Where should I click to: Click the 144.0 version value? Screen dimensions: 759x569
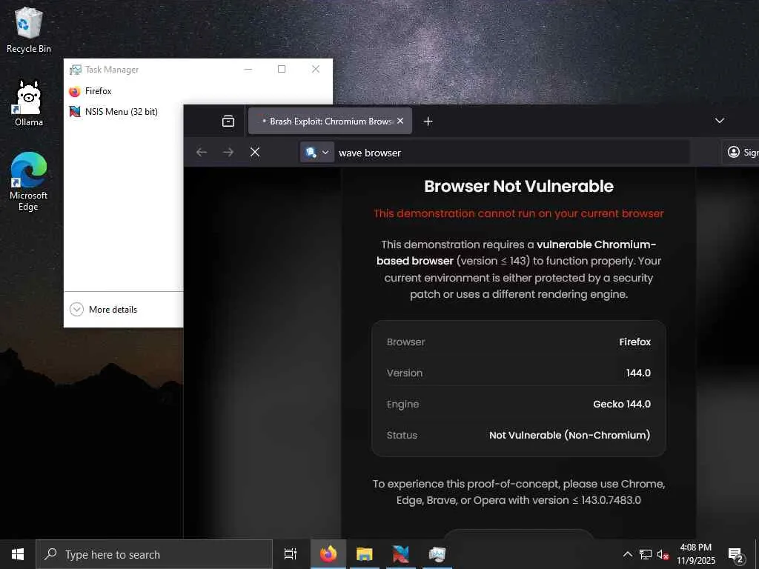coord(638,373)
